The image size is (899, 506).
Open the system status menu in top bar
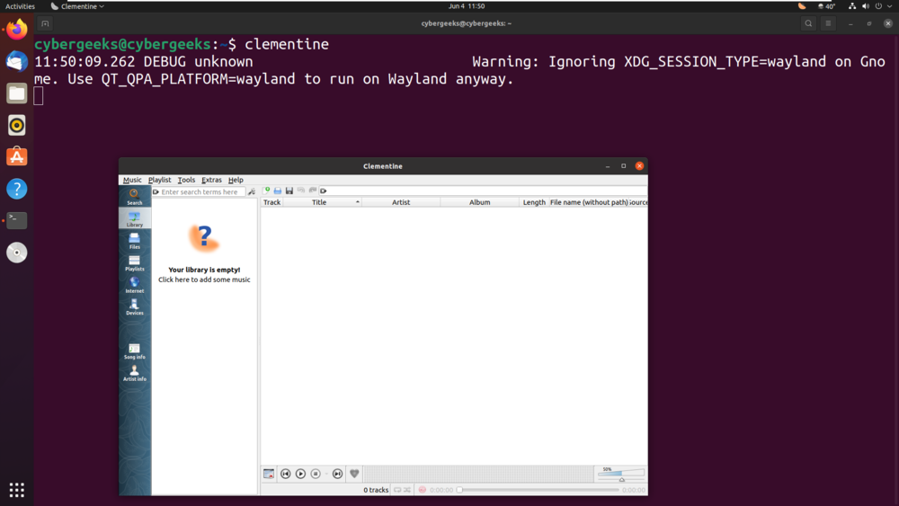[870, 6]
